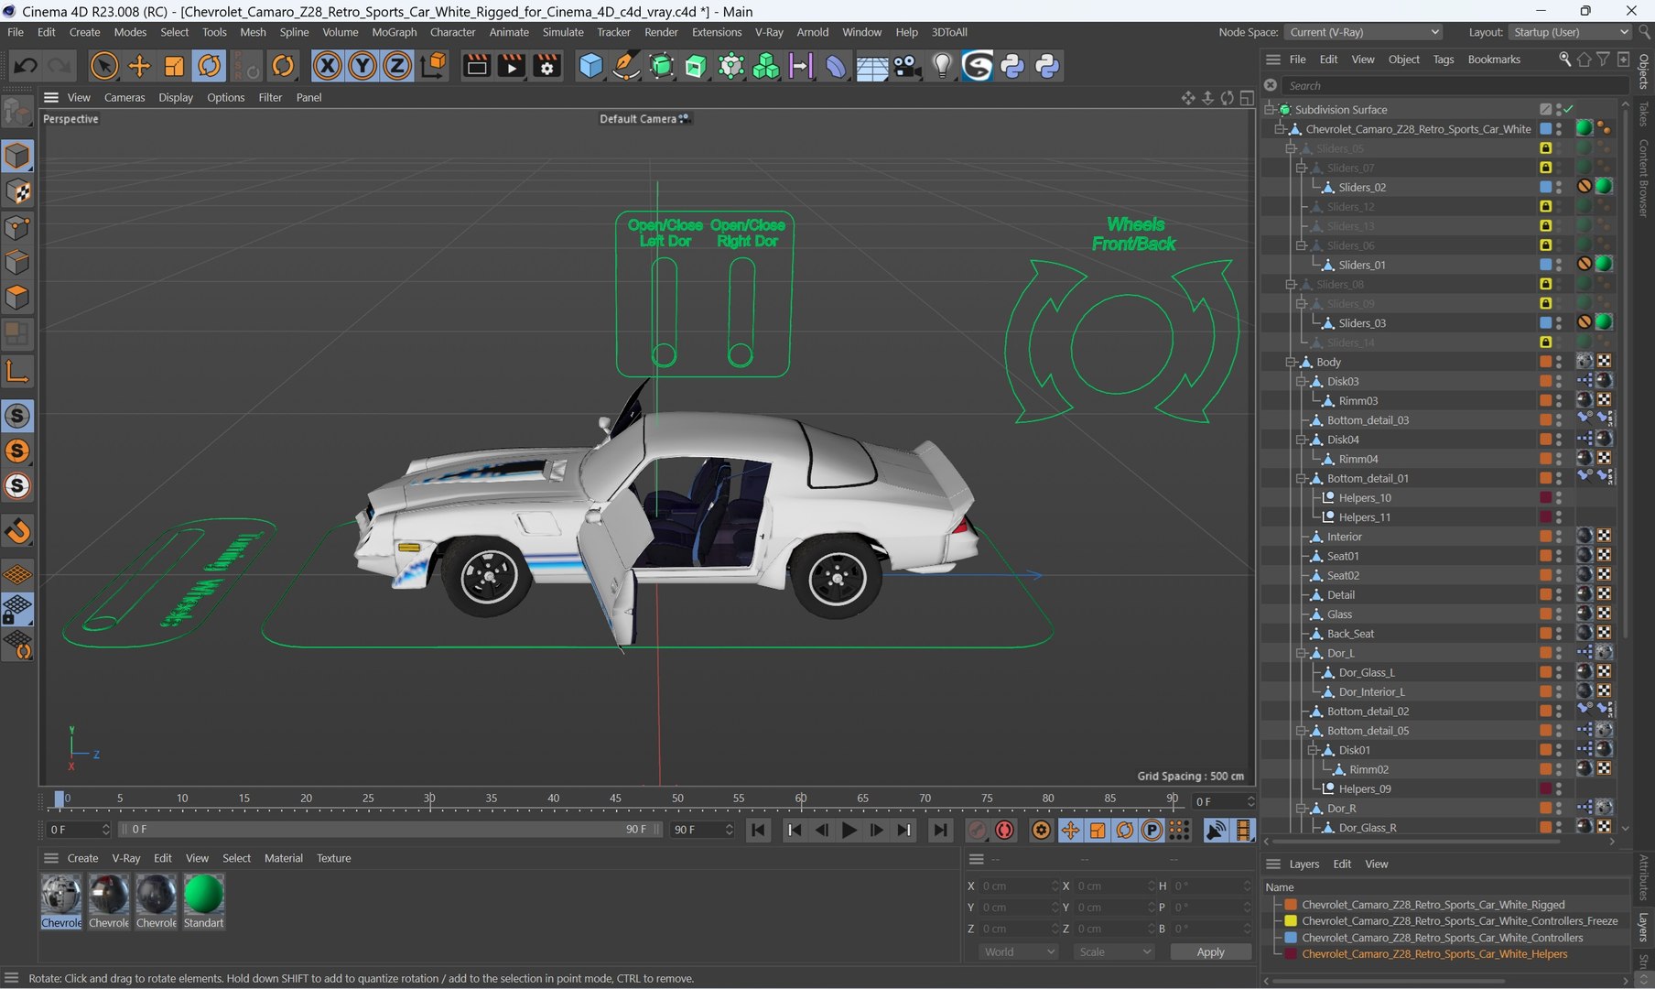Click Go to Start of timeline
The height and width of the screenshot is (989, 1655).
(x=758, y=830)
